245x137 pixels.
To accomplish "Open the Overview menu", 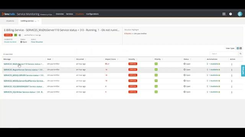I will [60, 14].
